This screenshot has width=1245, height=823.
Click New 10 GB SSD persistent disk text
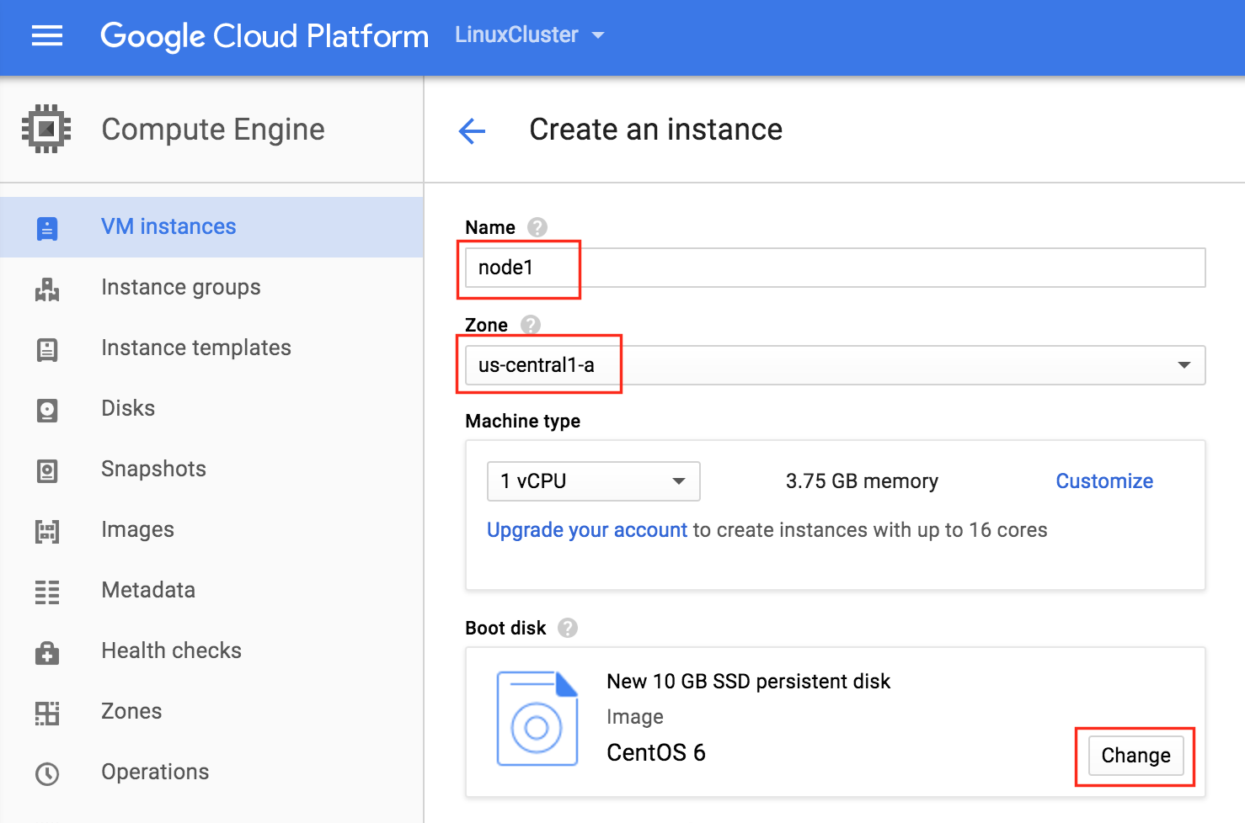tap(749, 682)
